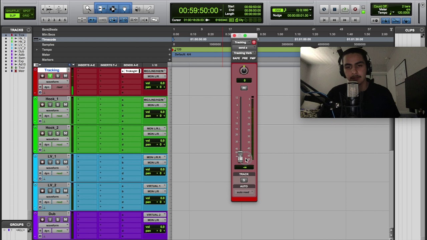
Task: Enable Spot edit mode
Action: [x=27, y=11]
